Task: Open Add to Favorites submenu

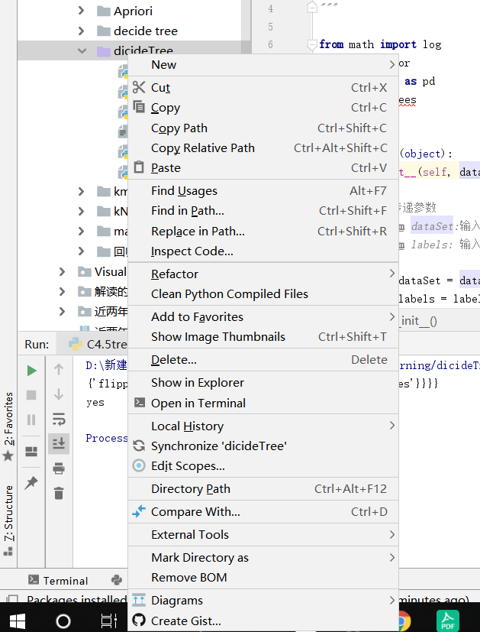Action: point(263,317)
